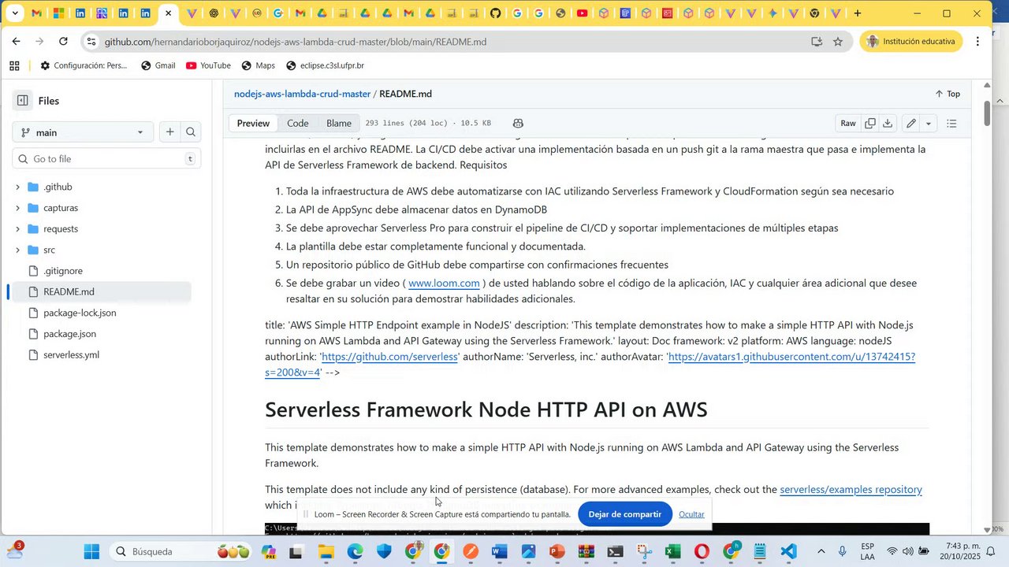
Task: Open Configuración: Pers... bookmark
Action: point(83,66)
